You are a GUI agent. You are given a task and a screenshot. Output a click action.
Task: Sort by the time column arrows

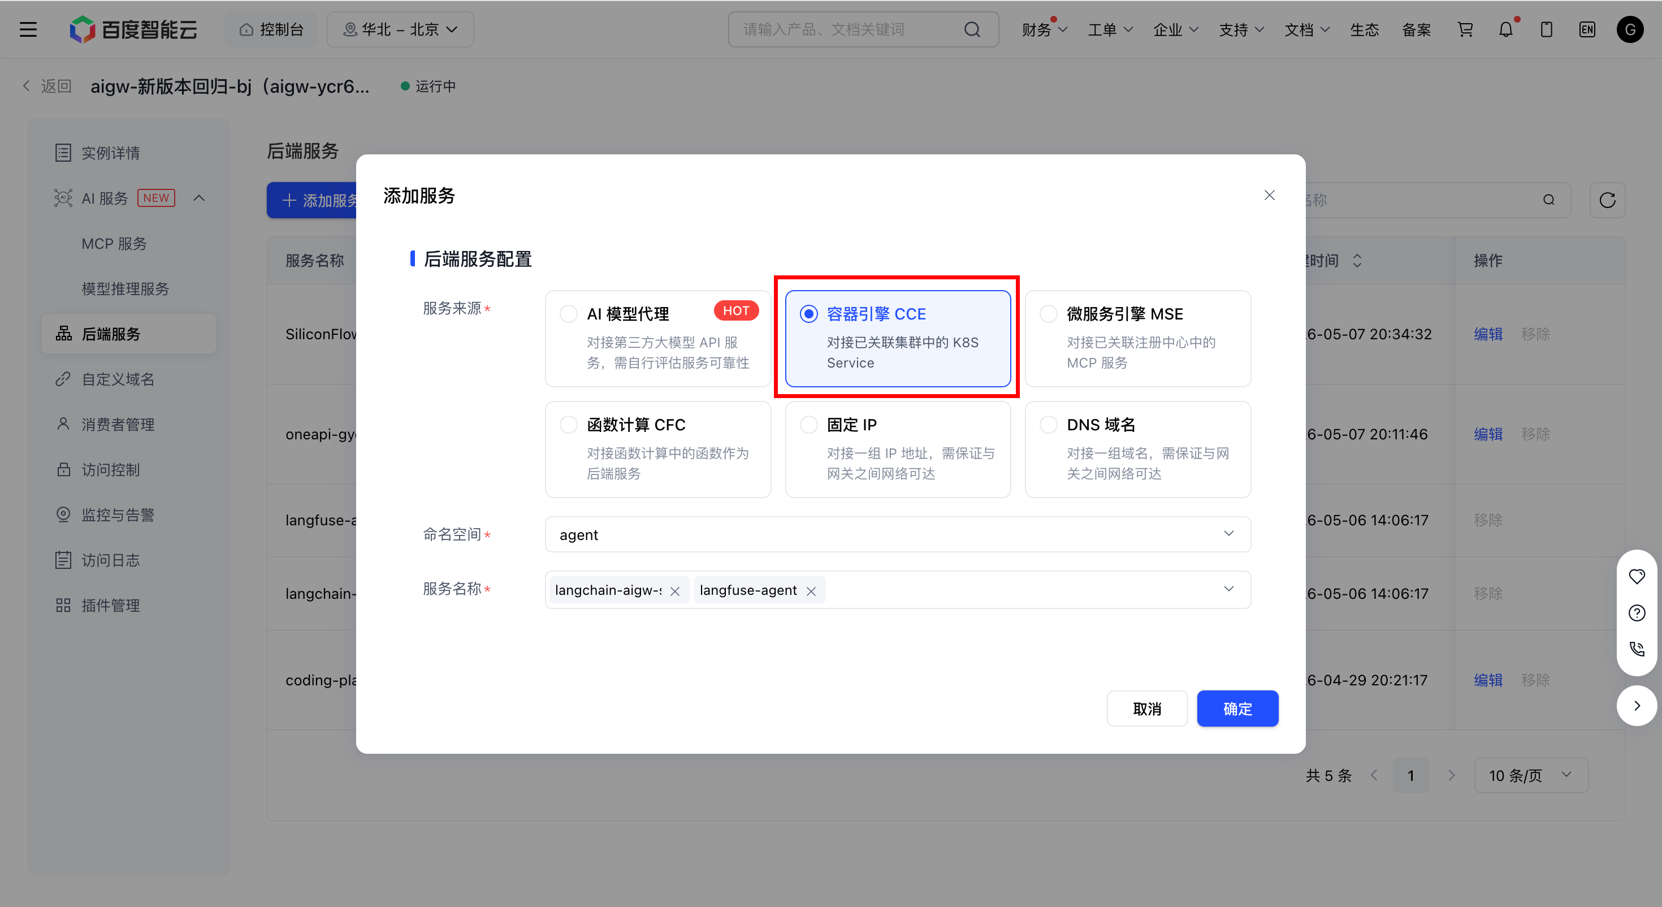[x=1357, y=261]
